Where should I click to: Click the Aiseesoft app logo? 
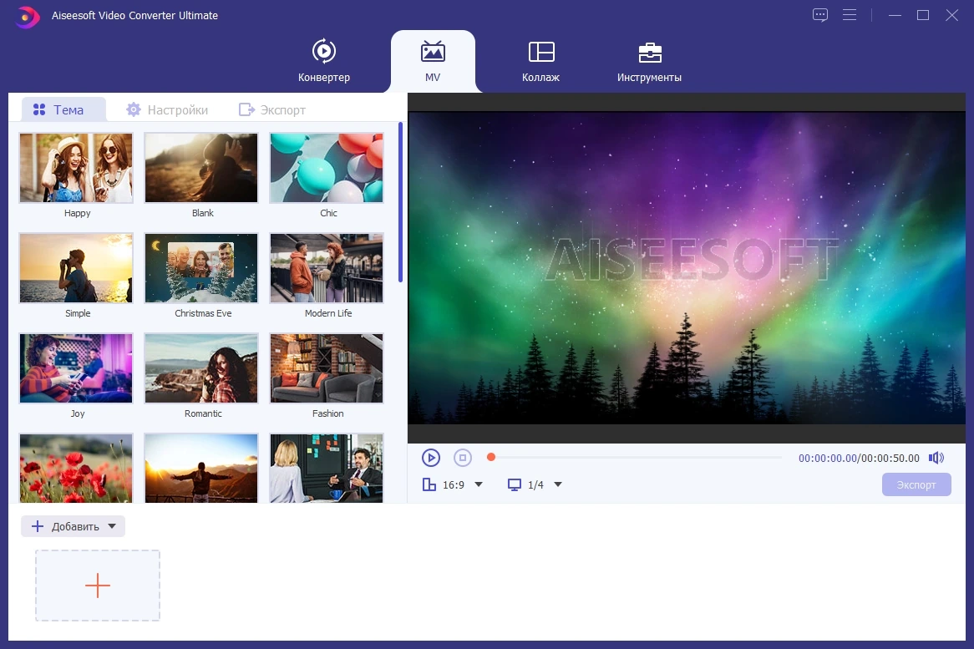[27, 16]
